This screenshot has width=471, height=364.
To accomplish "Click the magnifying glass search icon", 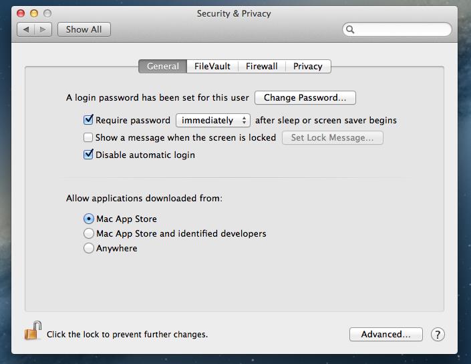I will pyautogui.click(x=350, y=29).
